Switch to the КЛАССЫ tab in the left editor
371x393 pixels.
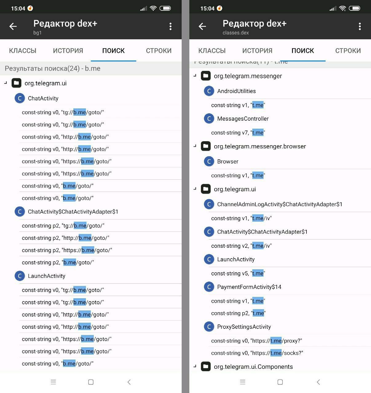point(23,51)
